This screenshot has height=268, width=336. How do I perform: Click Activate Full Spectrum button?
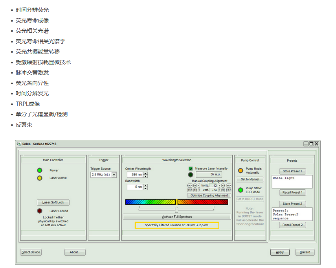click(177, 217)
